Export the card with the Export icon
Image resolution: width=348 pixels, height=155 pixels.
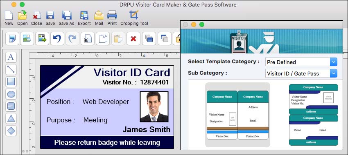(84, 15)
